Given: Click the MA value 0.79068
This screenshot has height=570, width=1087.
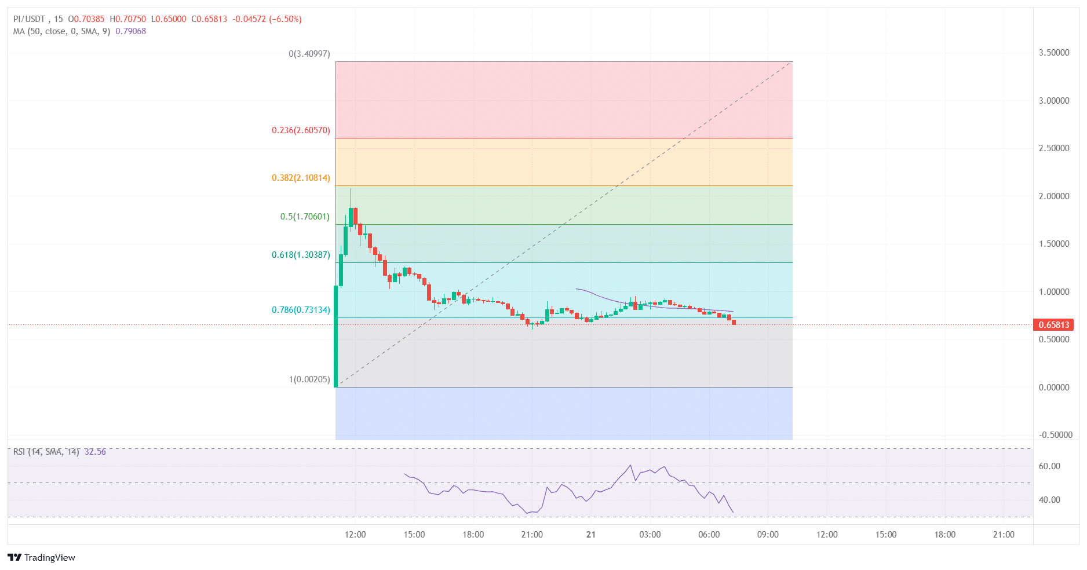Looking at the screenshot, I should point(130,31).
